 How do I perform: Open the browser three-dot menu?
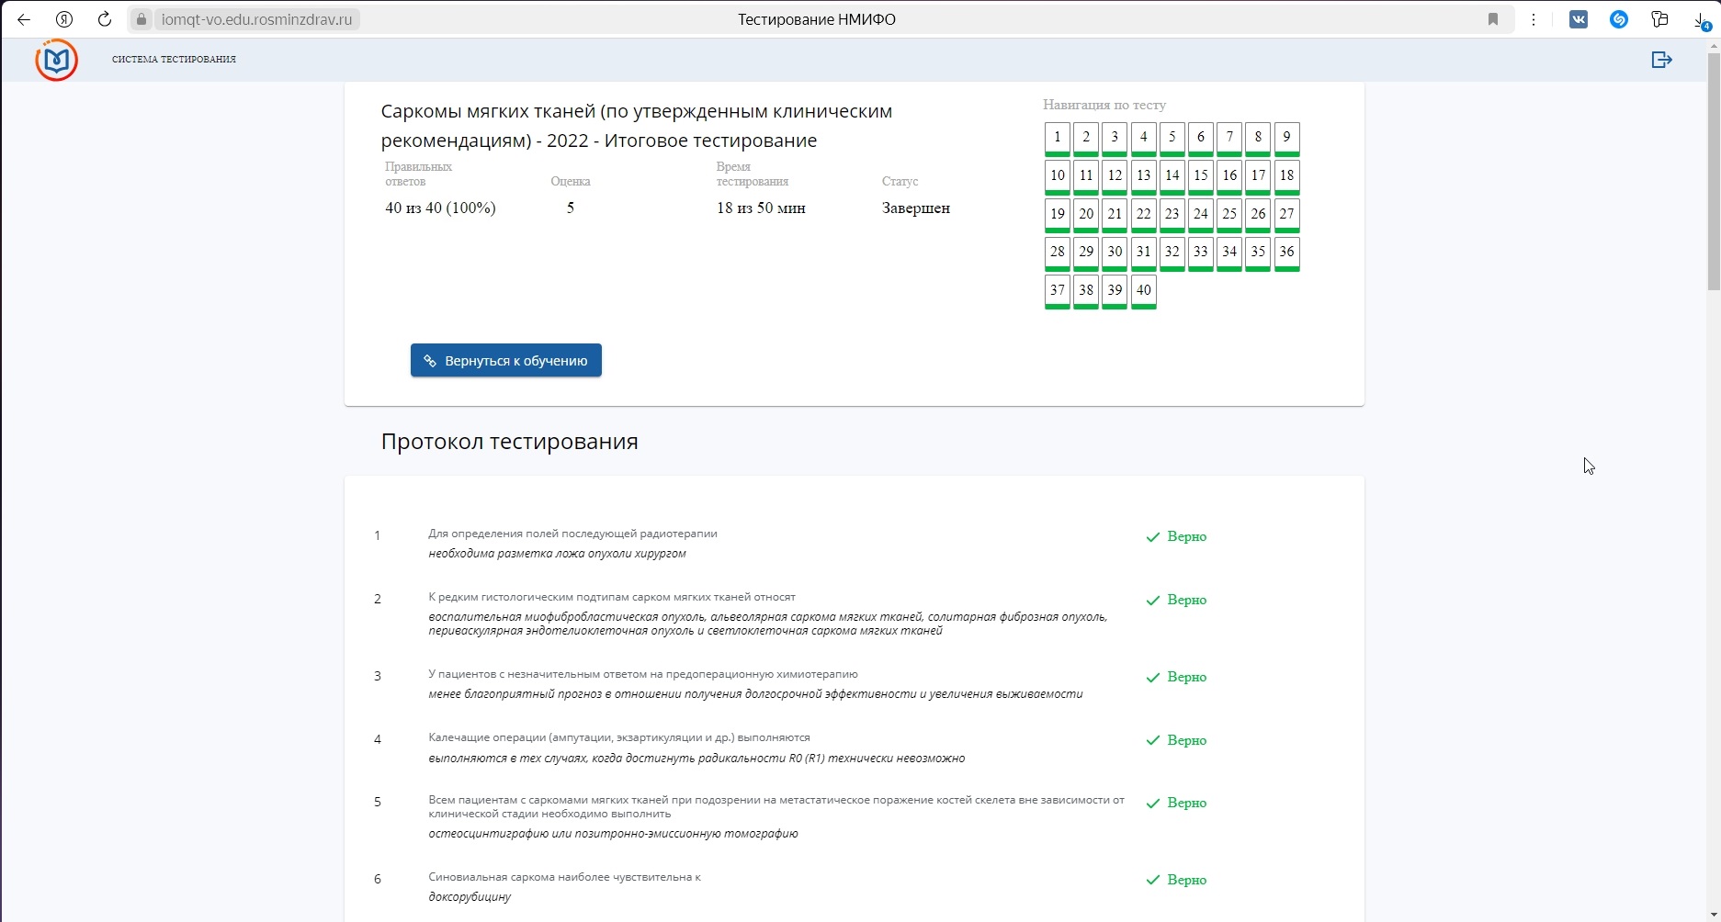pos(1534,19)
